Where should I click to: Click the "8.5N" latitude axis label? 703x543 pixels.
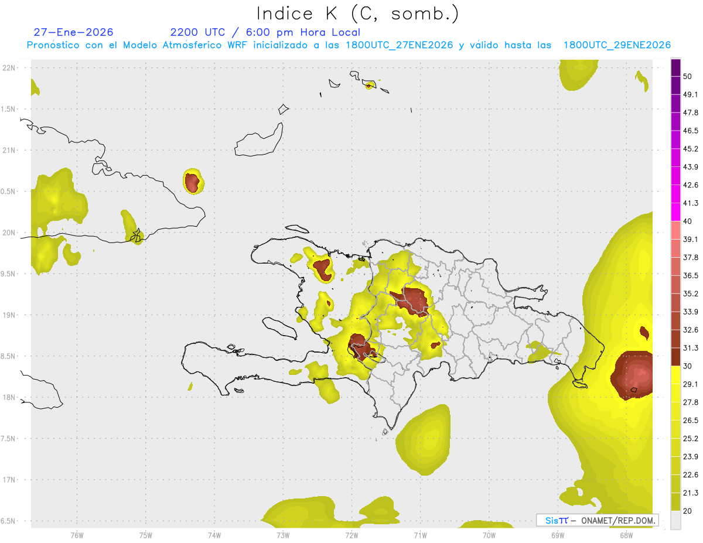[x=9, y=356]
